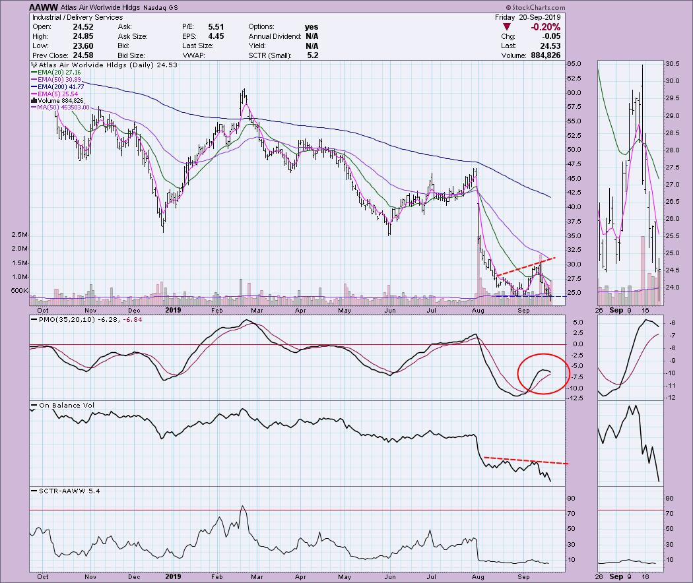Click the 2.5M volume axis label

click(x=20, y=235)
